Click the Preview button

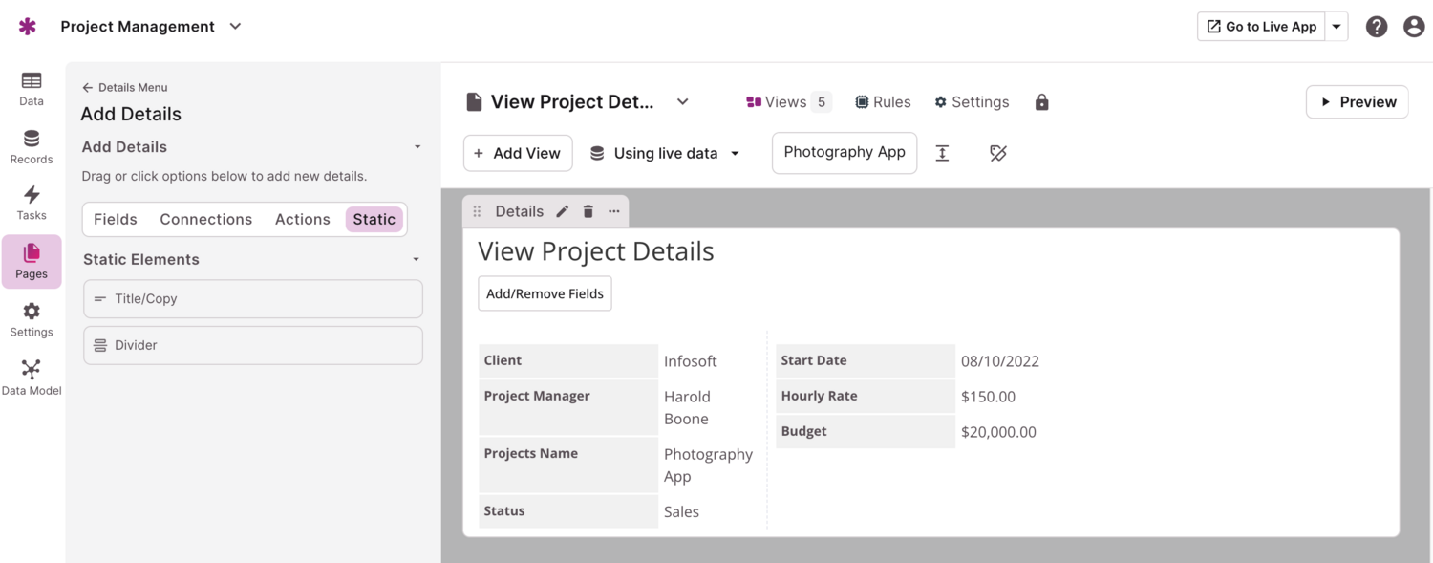1357,102
